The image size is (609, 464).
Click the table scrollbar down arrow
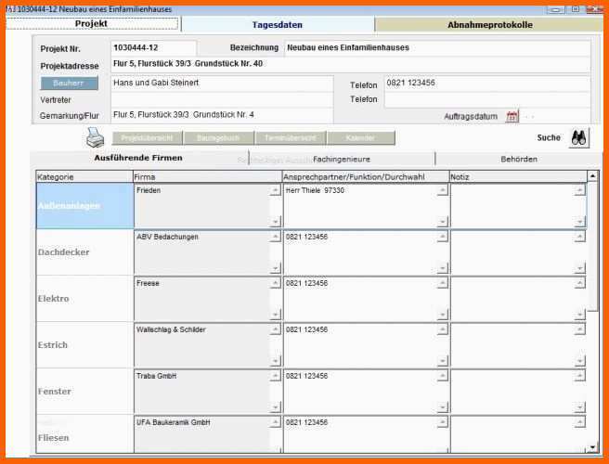(592, 447)
